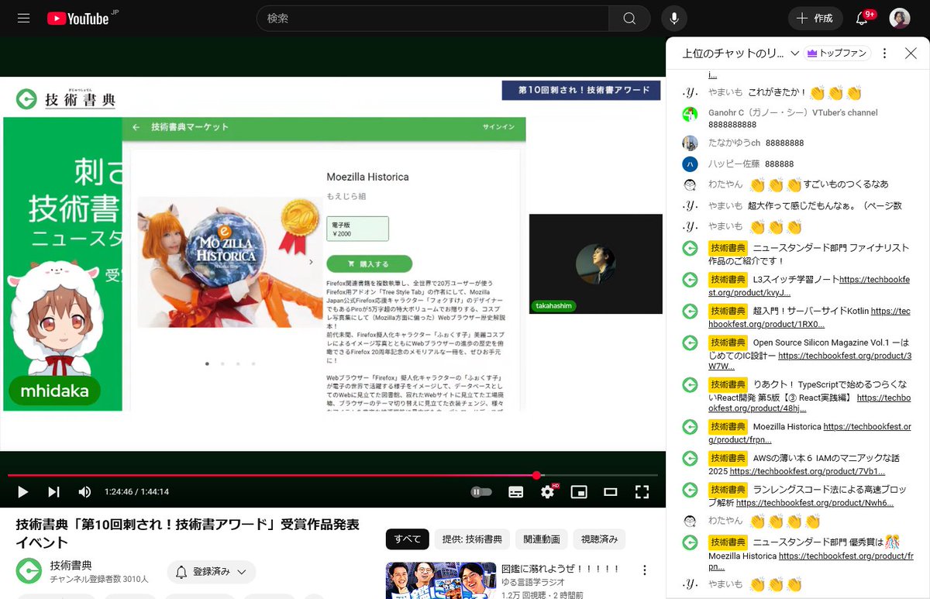Open the 技術書典 channel name link
The width and height of the screenshot is (930, 599).
click(71, 565)
